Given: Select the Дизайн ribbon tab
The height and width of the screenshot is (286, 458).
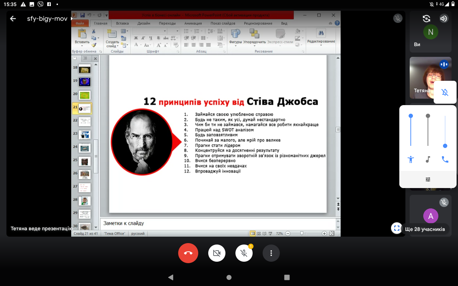Looking at the screenshot, I should [x=143, y=24].
